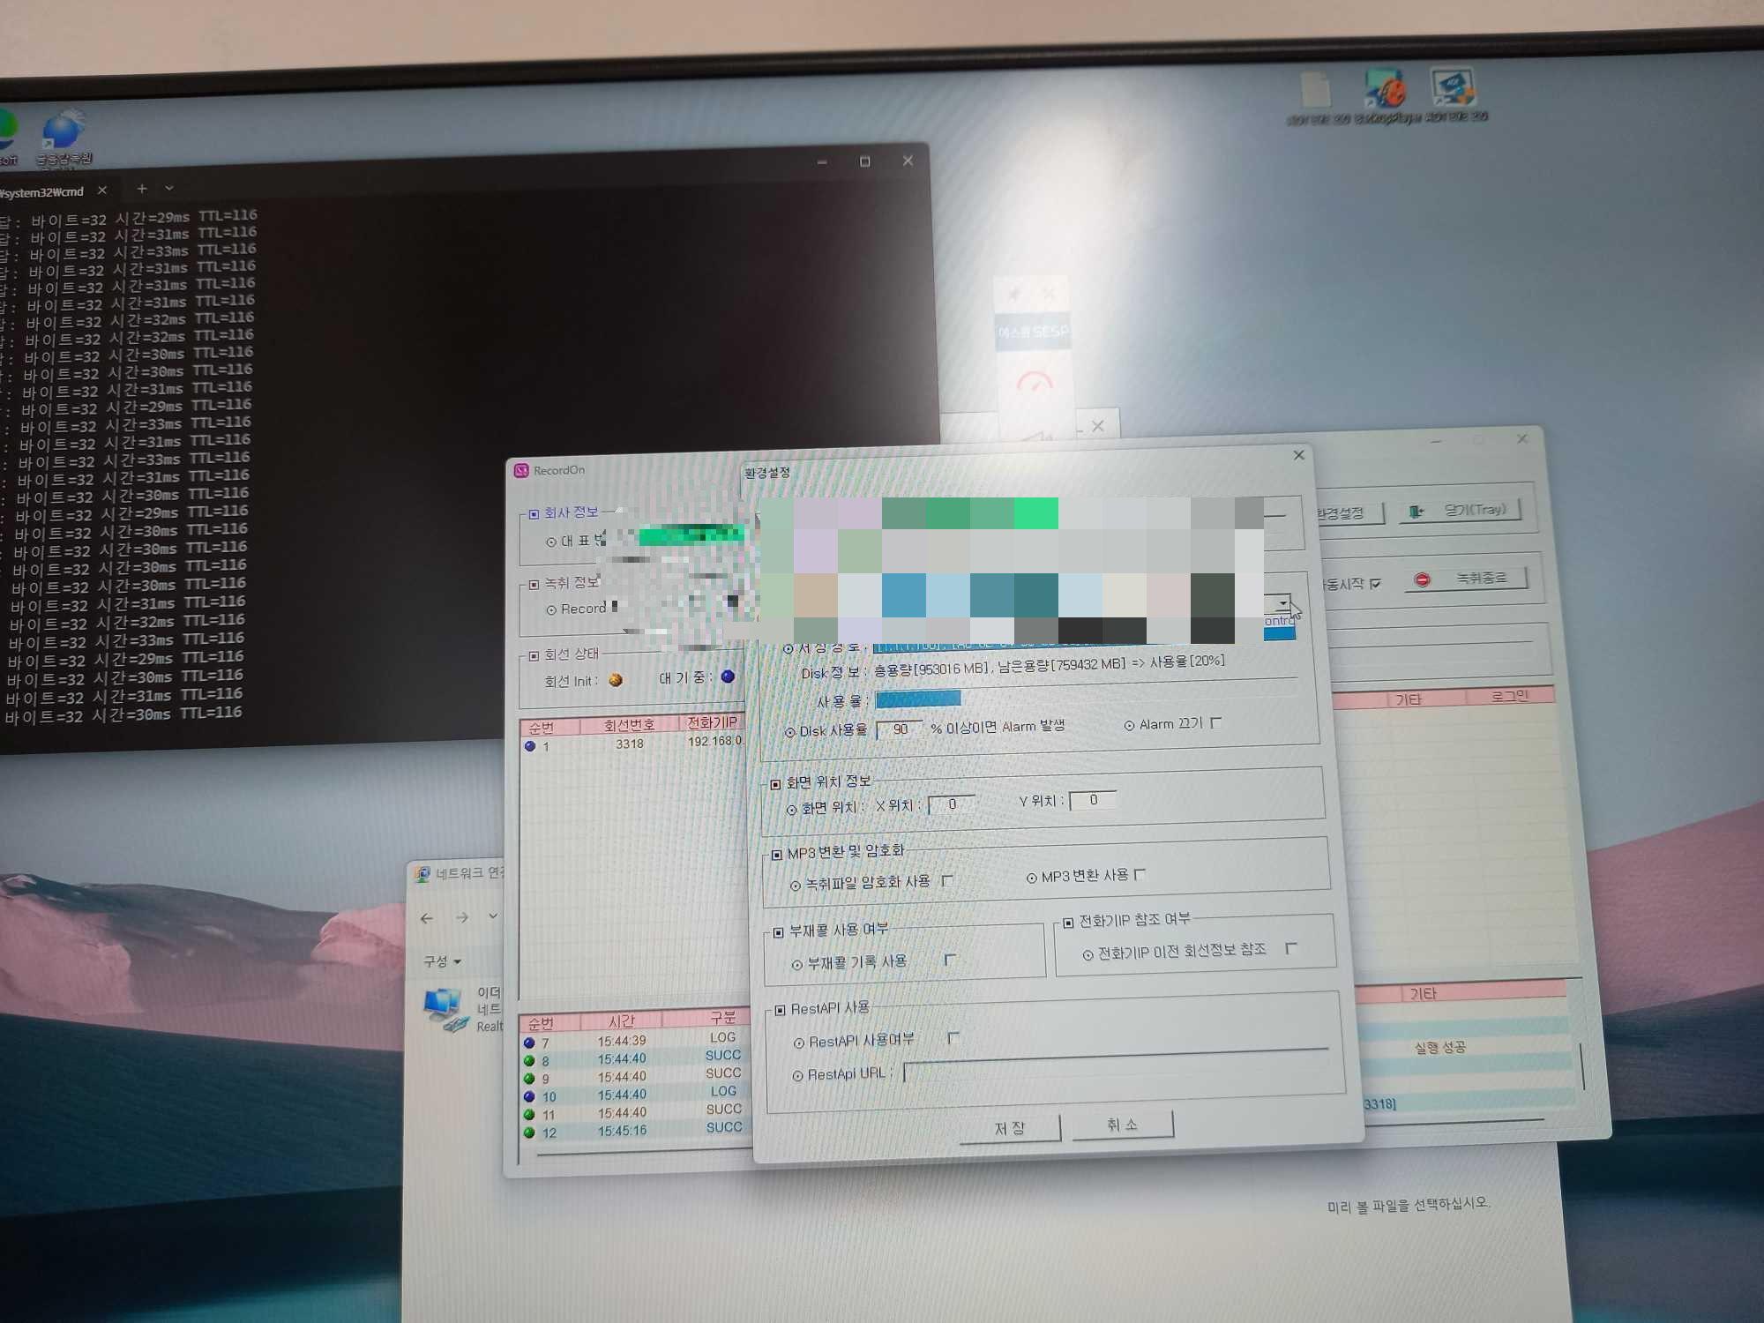Click the 닫기(Tray) button
Viewport: 1764px width, 1323px height.
[x=1460, y=510]
